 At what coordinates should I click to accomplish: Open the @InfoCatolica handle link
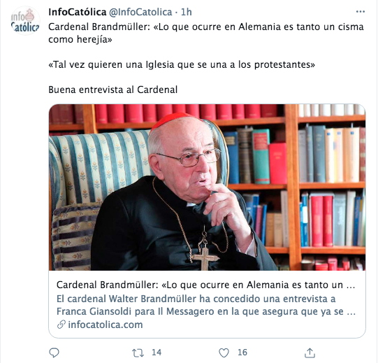point(140,12)
